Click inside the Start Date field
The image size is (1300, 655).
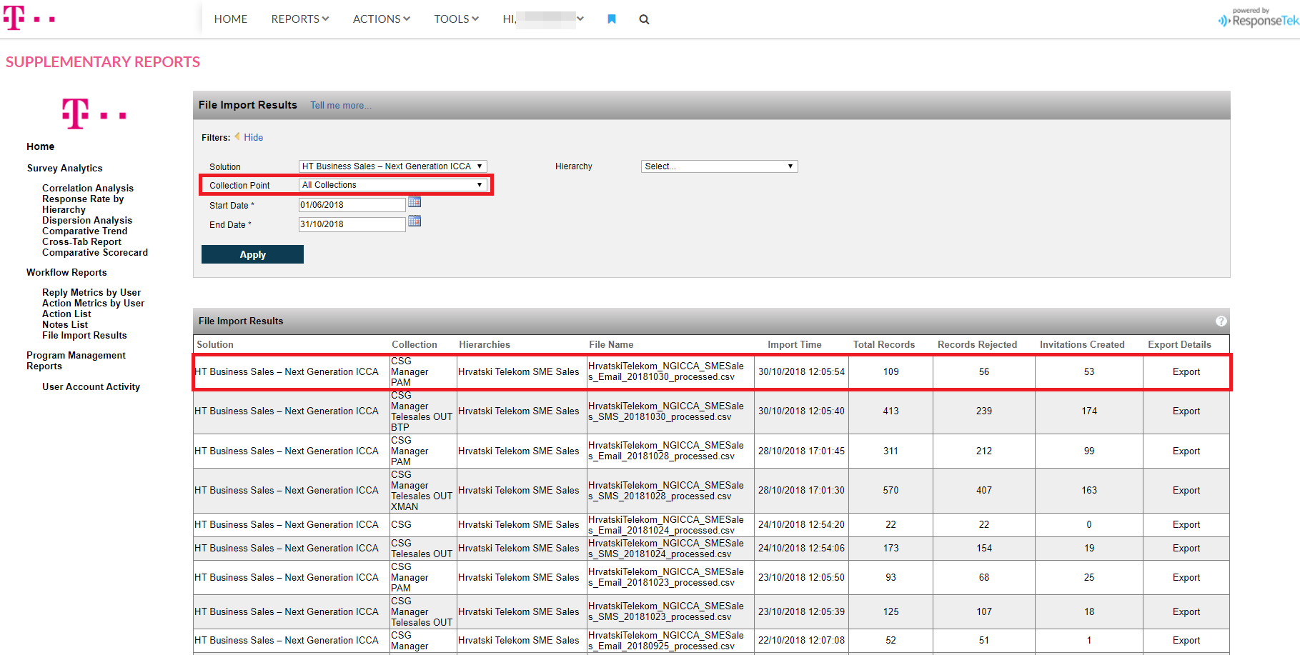coord(352,205)
